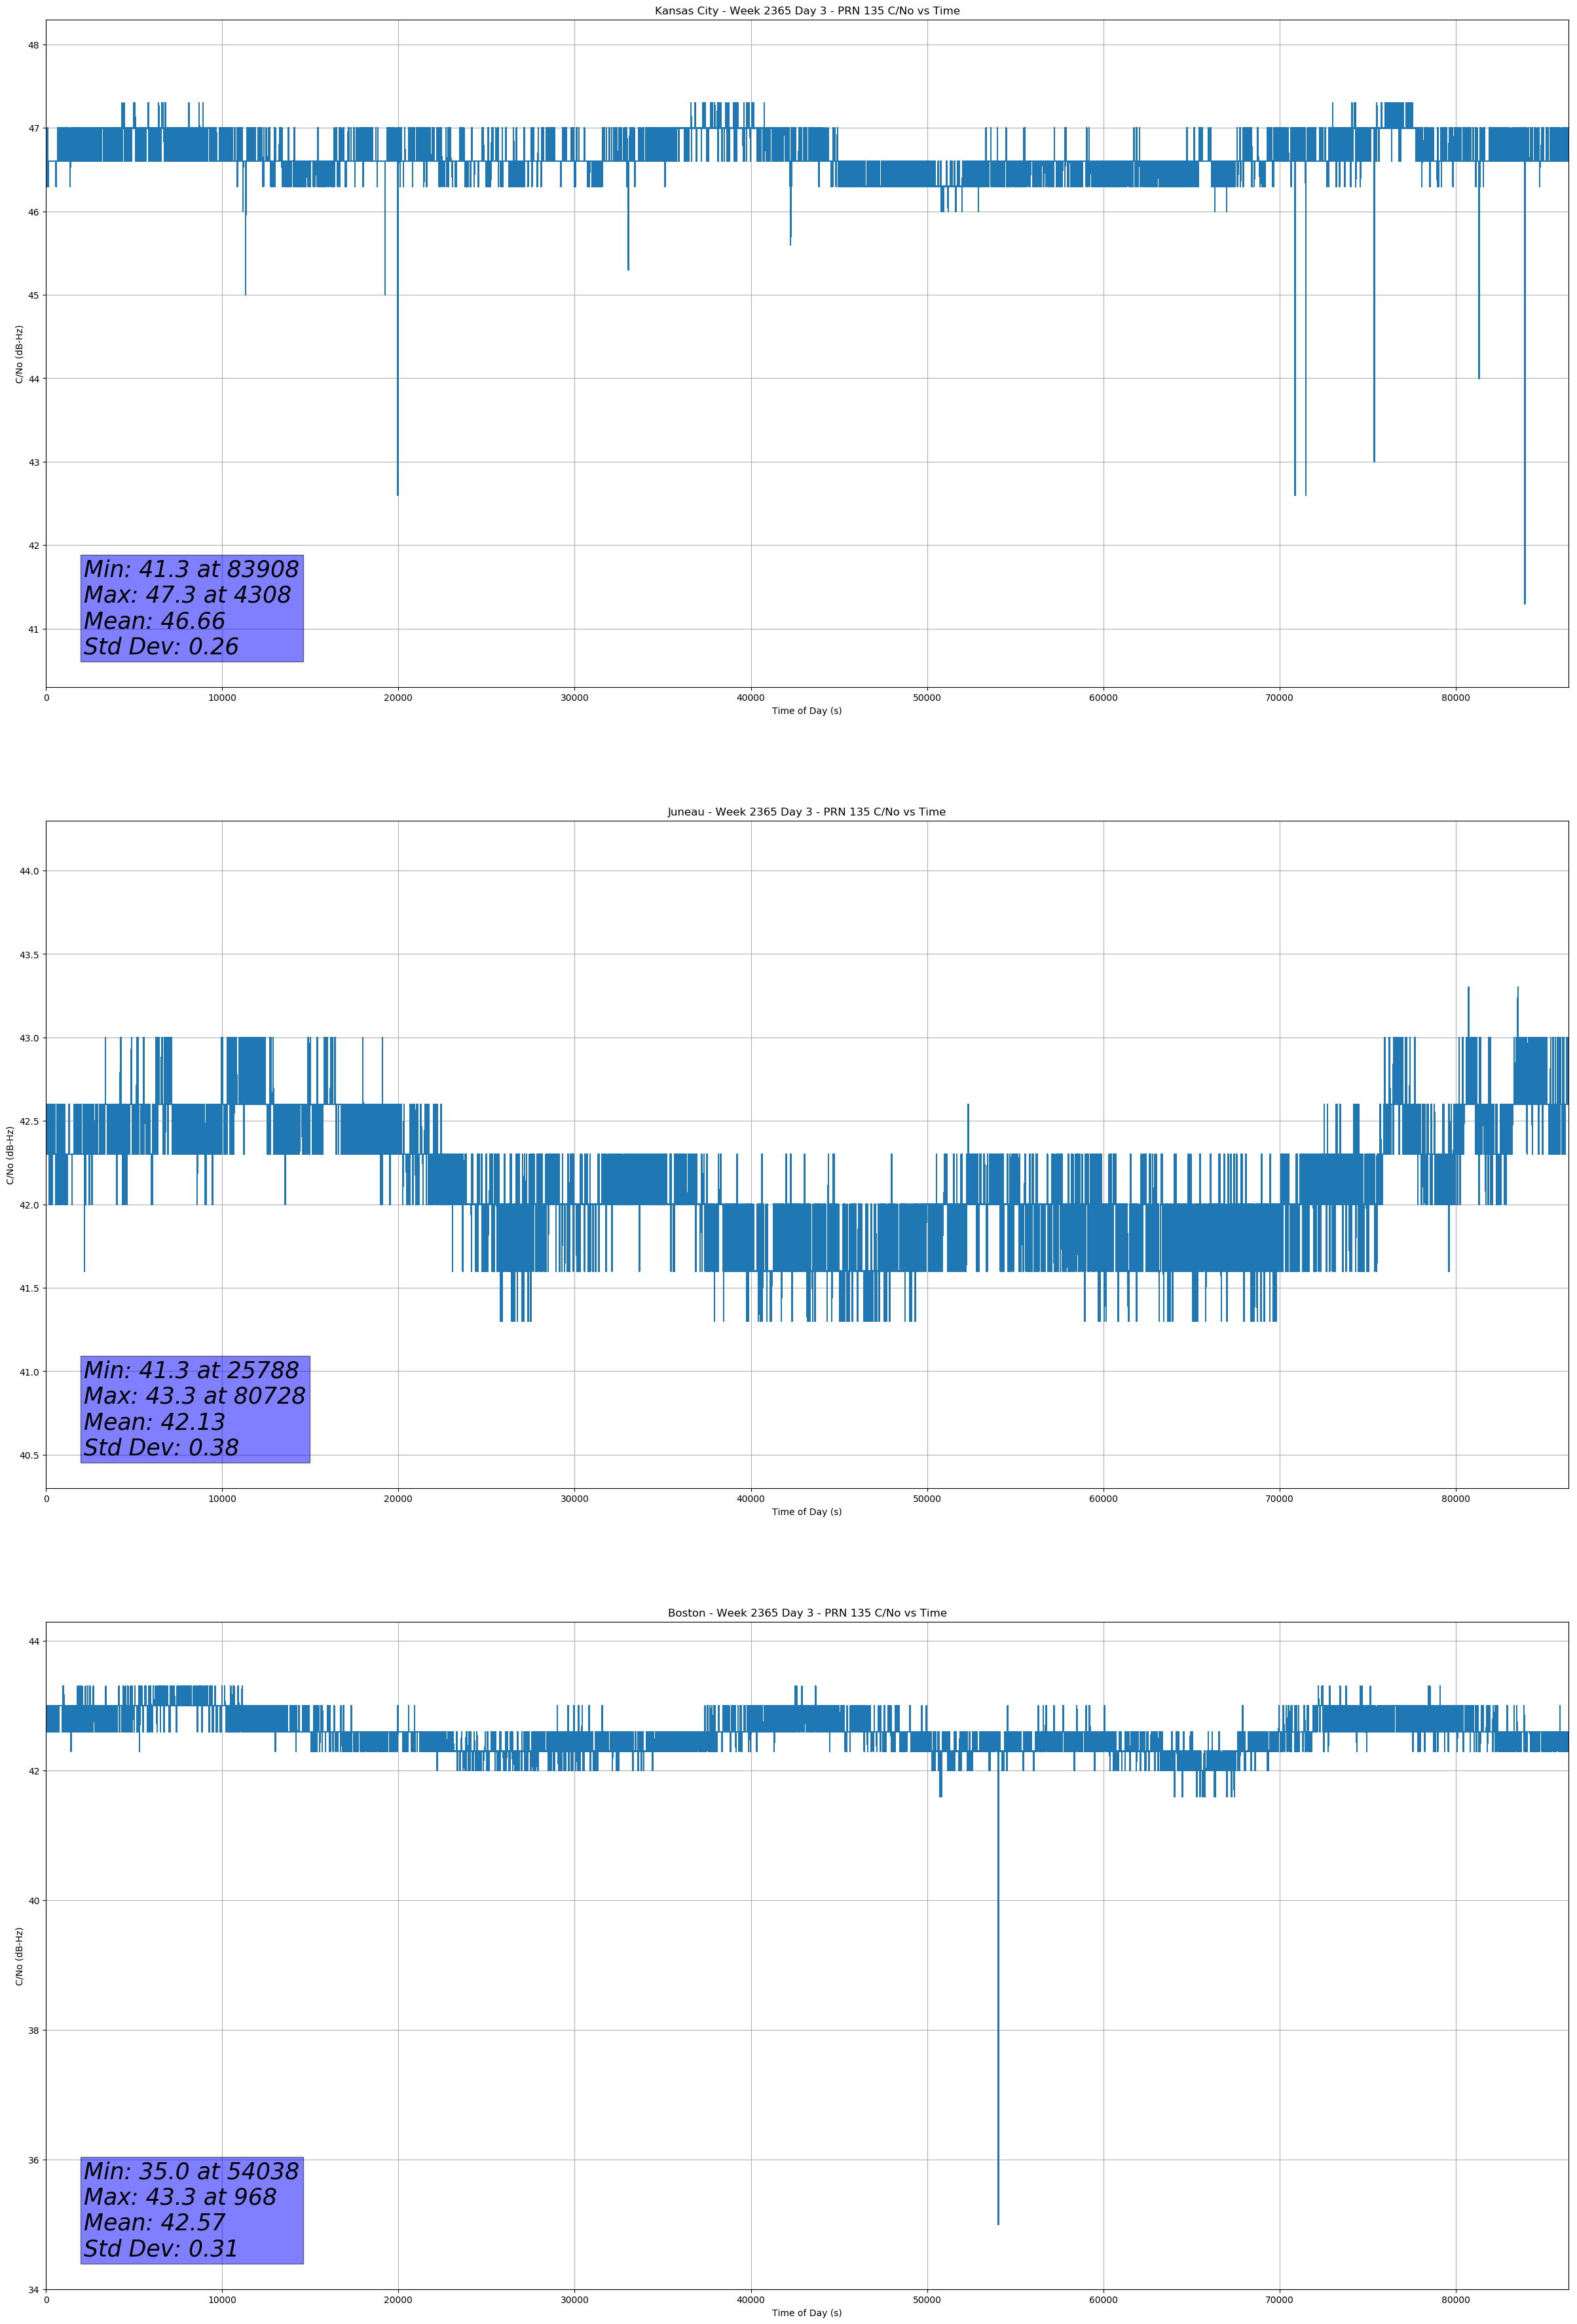Click the 80000 tick on Boston x-axis

click(1455, 2300)
